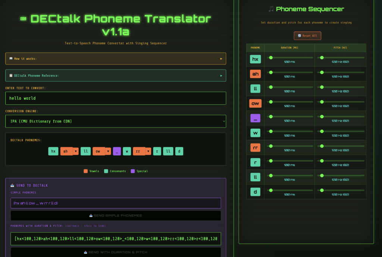Expand the DECtalk Phoneme Reference section
The height and width of the screenshot is (257, 382).
pyautogui.click(x=116, y=76)
